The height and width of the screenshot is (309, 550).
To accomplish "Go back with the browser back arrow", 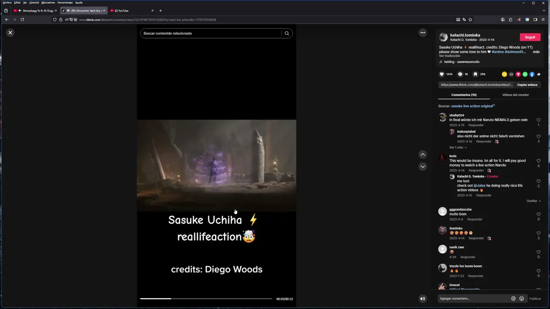I will pyautogui.click(x=7, y=20).
